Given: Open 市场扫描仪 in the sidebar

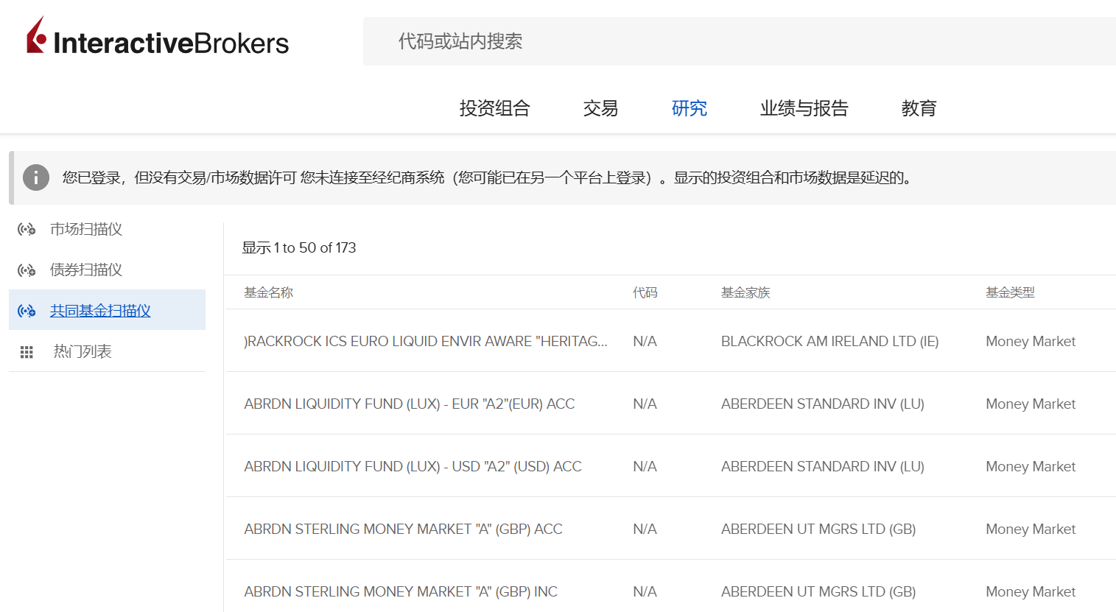Looking at the screenshot, I should 86,229.
